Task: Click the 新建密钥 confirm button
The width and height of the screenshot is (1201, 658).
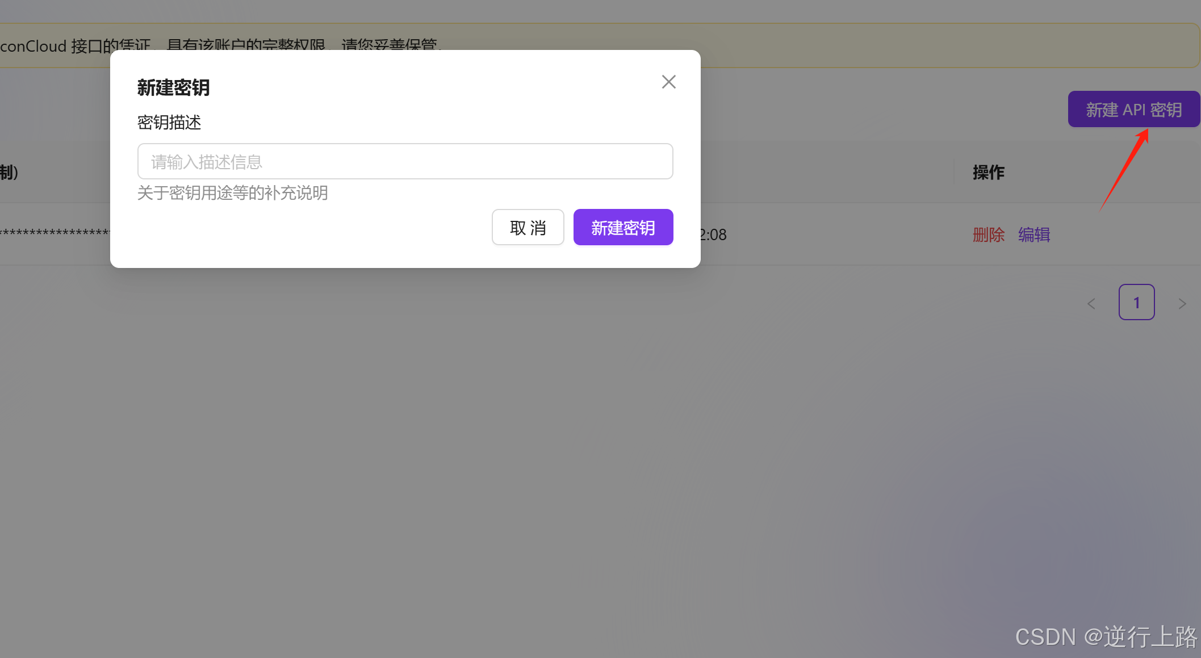Action: coord(623,227)
